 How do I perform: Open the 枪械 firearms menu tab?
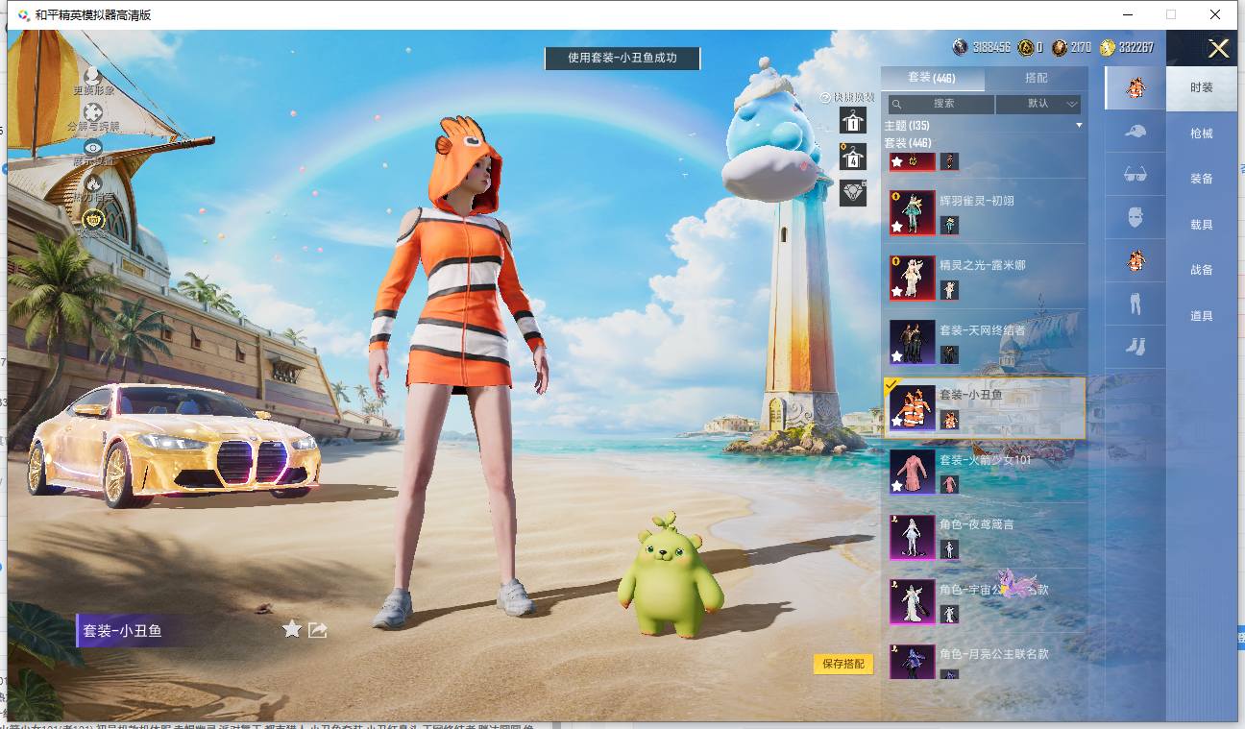1202,134
